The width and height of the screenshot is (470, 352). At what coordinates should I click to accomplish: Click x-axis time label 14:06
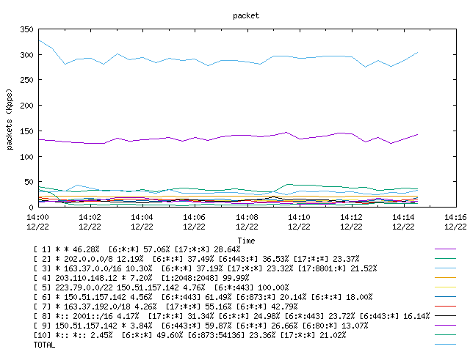point(194,217)
